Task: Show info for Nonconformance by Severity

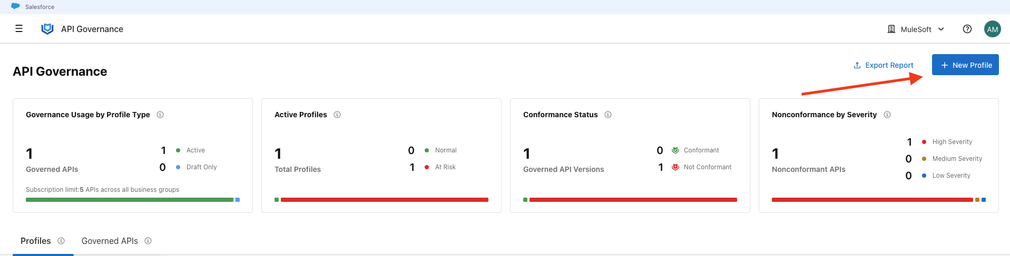Action: [x=887, y=115]
